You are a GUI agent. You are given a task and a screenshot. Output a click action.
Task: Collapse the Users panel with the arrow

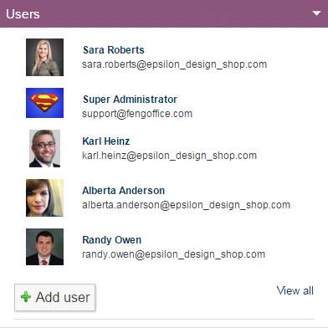click(316, 13)
